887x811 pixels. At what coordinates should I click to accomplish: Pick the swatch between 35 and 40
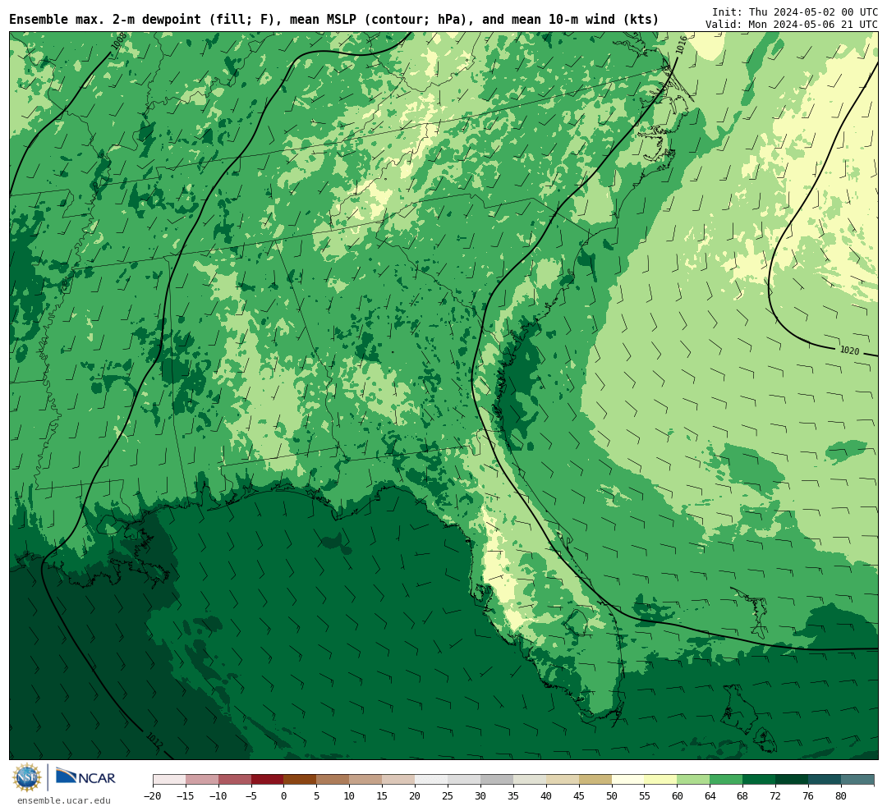pos(530,779)
